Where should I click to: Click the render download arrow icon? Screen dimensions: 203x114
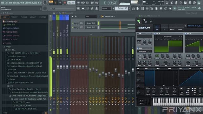(199, 3)
